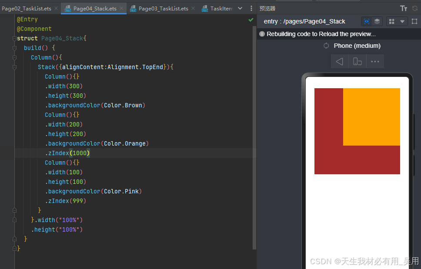Click the Previewer refresh icon
The width and height of the screenshot is (421, 269).
pos(415,8)
